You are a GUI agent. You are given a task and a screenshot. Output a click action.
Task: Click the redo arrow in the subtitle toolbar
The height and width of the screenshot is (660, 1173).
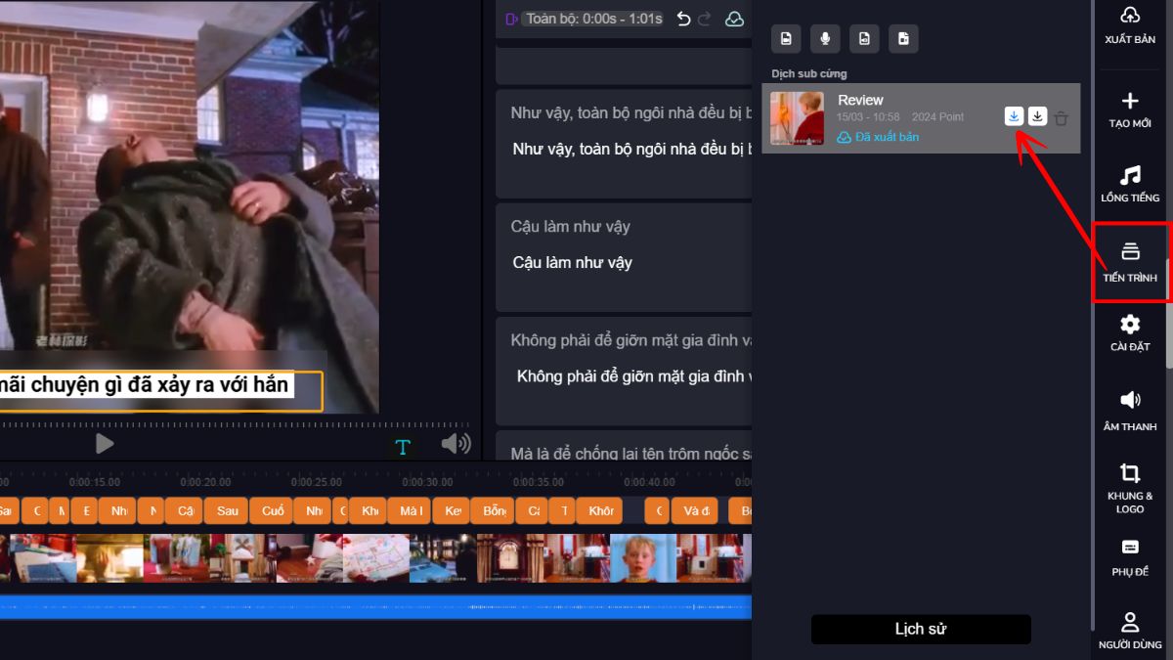(x=704, y=20)
